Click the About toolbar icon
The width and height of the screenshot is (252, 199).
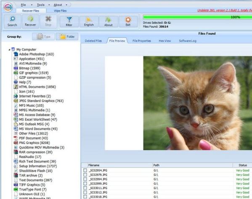coord(108,20)
